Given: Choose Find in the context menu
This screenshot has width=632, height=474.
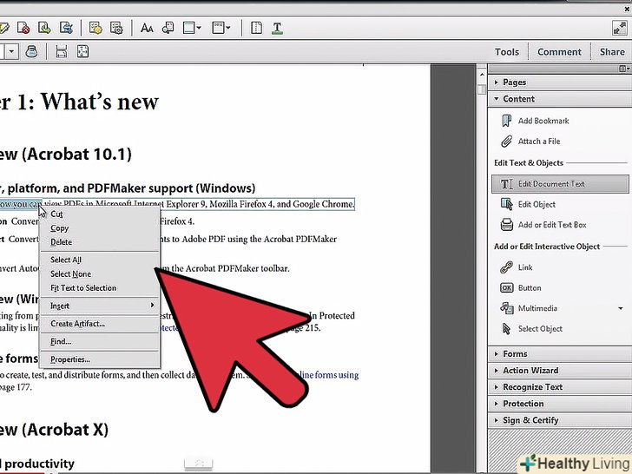Looking at the screenshot, I should pos(100,341).
